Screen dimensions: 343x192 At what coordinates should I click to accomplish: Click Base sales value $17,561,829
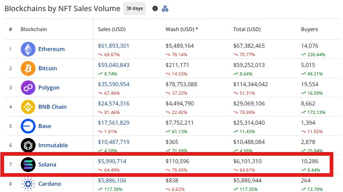point(114,123)
